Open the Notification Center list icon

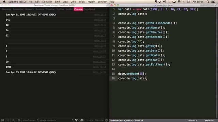(213, 2)
